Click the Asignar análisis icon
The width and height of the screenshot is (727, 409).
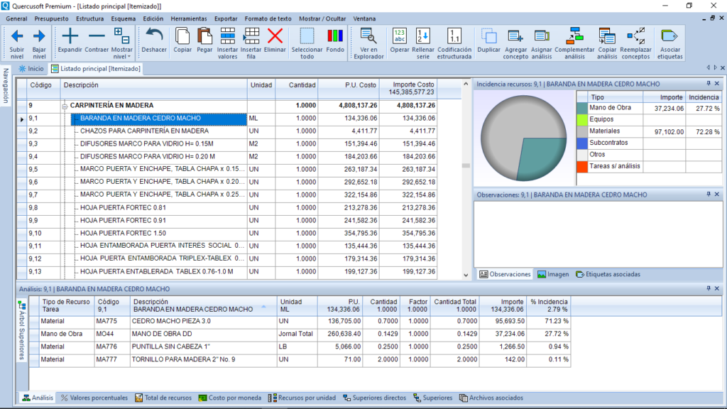click(x=542, y=36)
